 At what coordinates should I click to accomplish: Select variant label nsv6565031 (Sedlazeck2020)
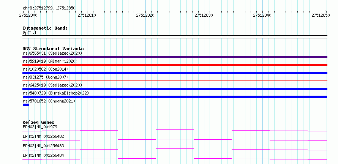pyautogui.click(x=52, y=53)
